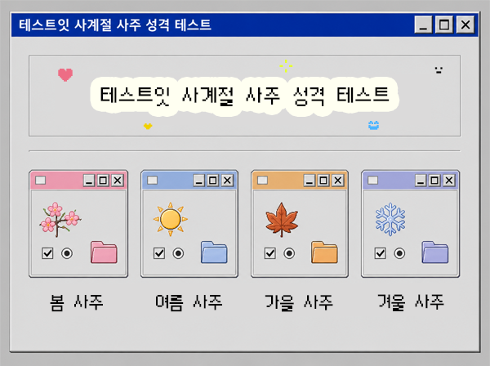This screenshot has height=366, width=490.
Task: Click the orange autumn card's title bar icon
Action: point(262,181)
